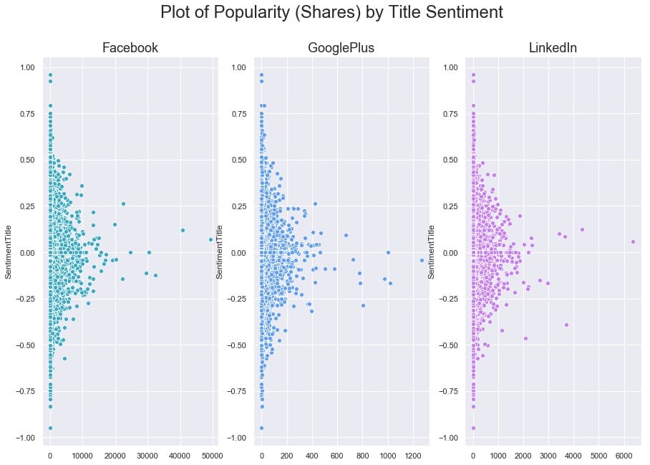Click the lowest purple point in LinkedIn plot
Screen dimensions: 650x465
(472, 428)
